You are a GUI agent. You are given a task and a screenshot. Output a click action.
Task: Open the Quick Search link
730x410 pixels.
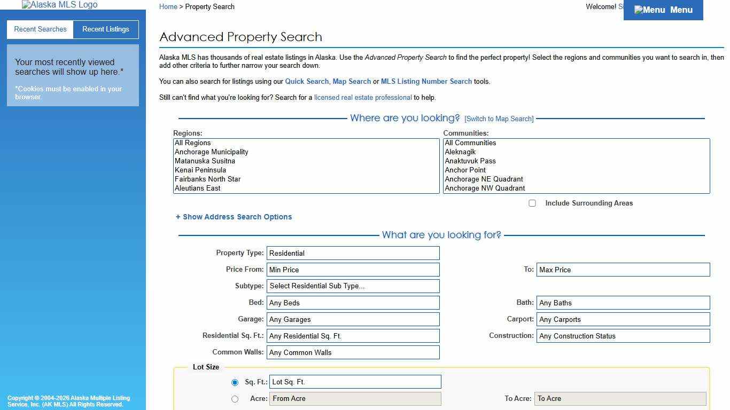[x=307, y=81]
